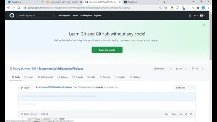Reload the page with the refresh icon
This screenshot has height=122, width=217.
(19, 8)
